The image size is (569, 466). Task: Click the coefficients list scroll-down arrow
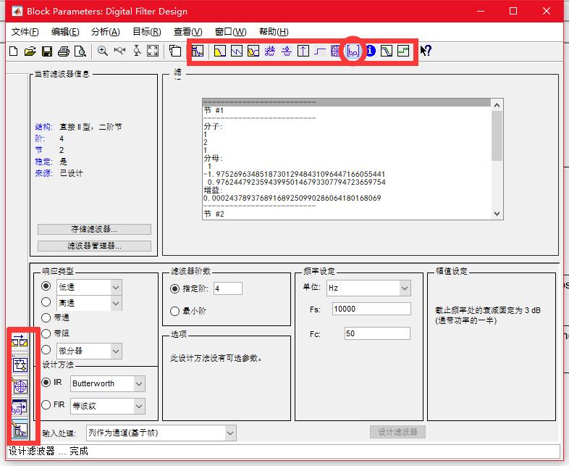coord(497,214)
